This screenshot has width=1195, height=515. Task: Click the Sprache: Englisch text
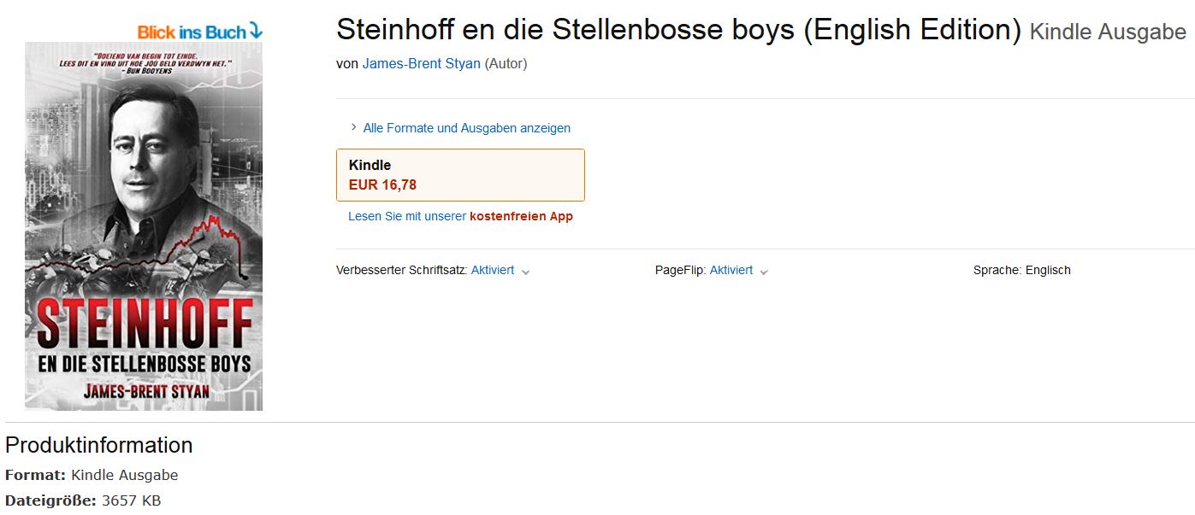[x=1021, y=270]
